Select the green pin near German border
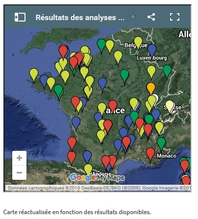198x219 pixels. [x=167, y=71]
